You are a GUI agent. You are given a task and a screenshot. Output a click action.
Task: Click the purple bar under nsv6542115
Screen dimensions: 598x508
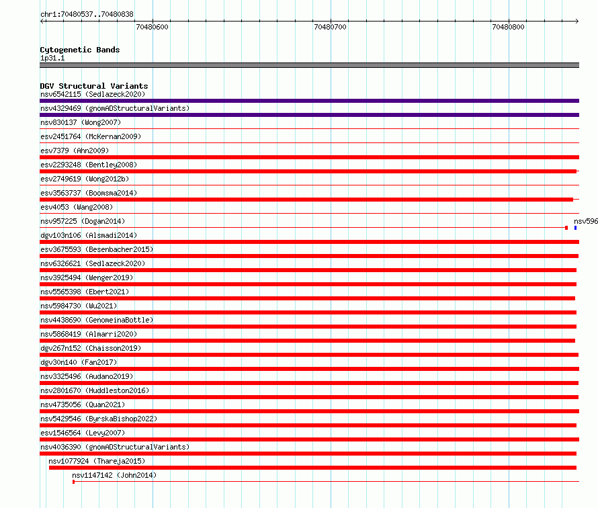pos(309,101)
